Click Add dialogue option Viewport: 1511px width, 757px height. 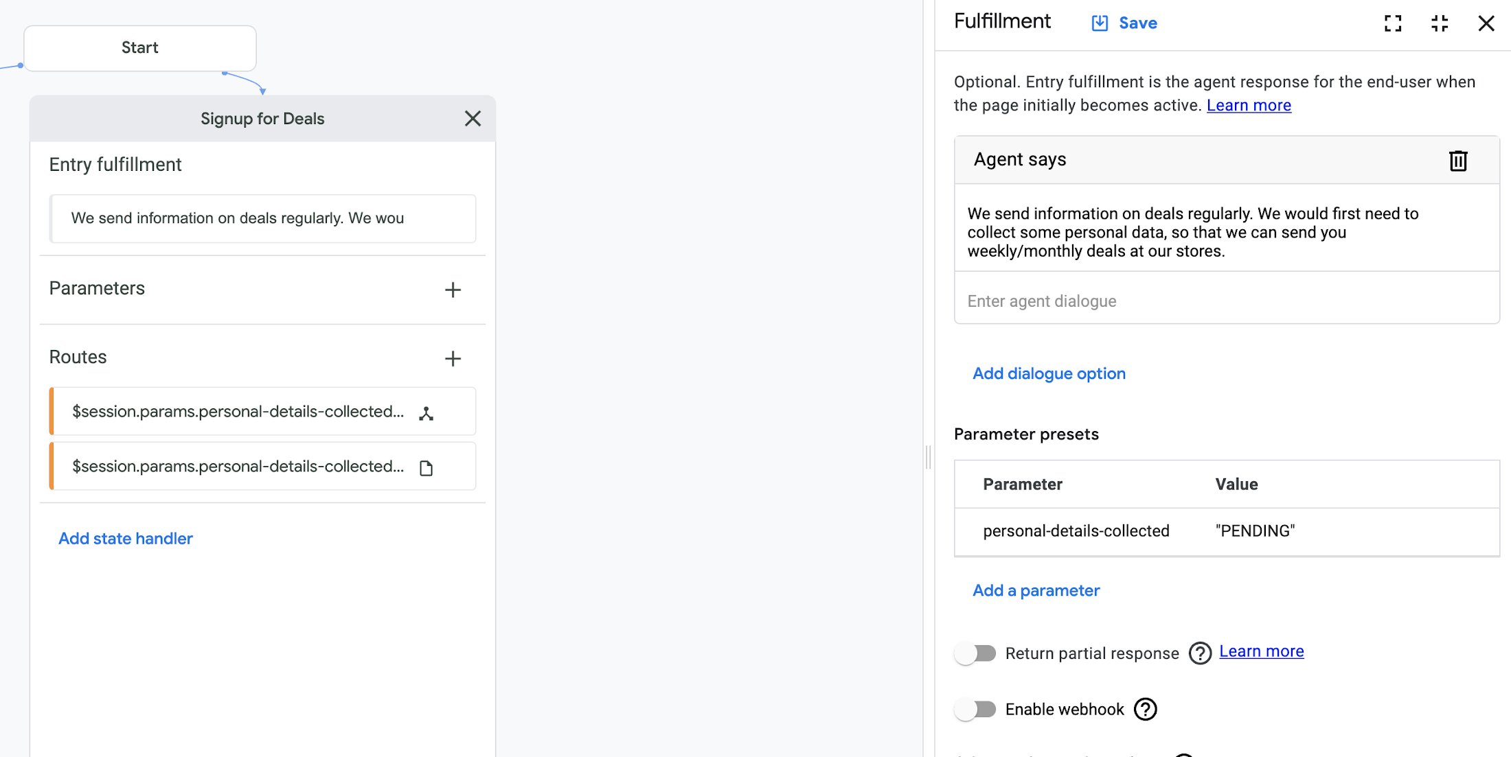[1049, 373]
